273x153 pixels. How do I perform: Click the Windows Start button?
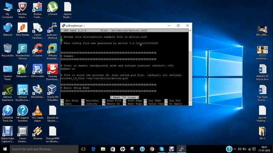tap(5, 149)
